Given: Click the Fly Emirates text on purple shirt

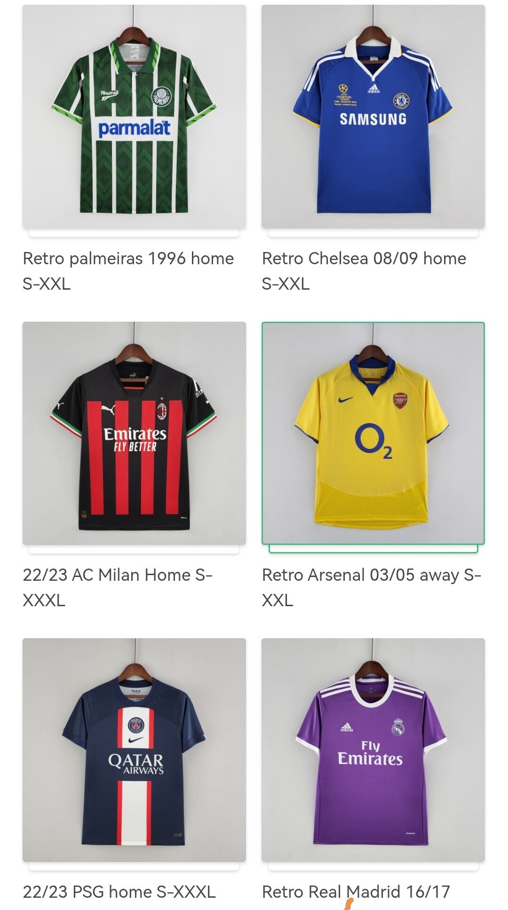Looking at the screenshot, I should click(x=370, y=753).
